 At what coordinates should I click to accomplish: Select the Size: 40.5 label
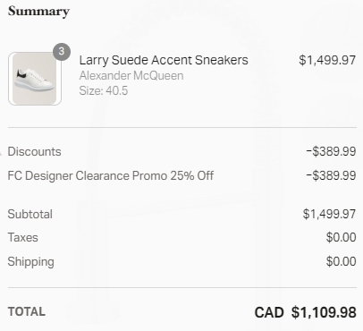point(104,90)
